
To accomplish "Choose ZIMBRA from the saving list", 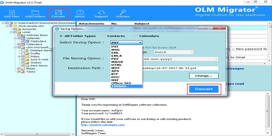I will coord(126,86).
